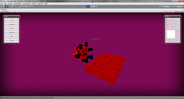Select the Scale transform tool
Viewport: 184px width, 99px height.
click(14, 7)
